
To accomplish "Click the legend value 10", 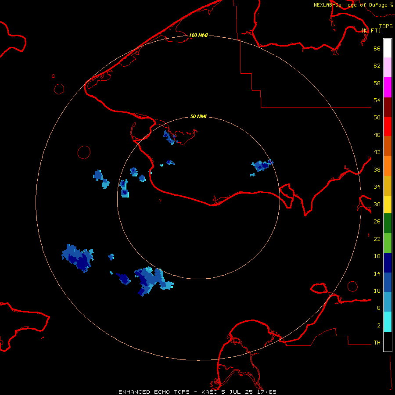I will tap(377, 291).
